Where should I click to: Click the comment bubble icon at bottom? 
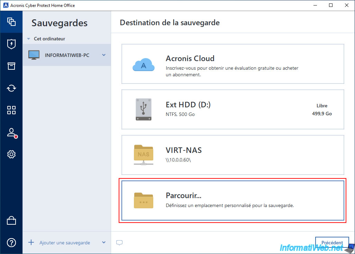pyautogui.click(x=119, y=243)
